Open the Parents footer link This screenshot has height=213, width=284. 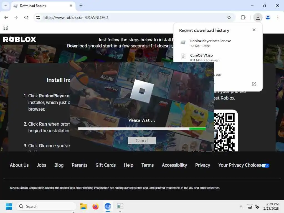[80, 165]
